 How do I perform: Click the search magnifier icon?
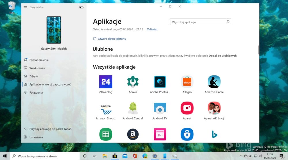[x=228, y=22]
